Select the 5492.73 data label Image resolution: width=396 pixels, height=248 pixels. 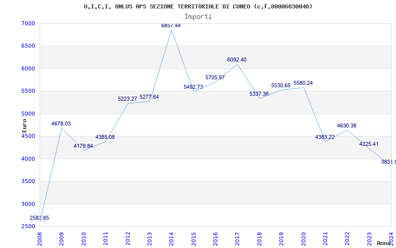tap(193, 87)
